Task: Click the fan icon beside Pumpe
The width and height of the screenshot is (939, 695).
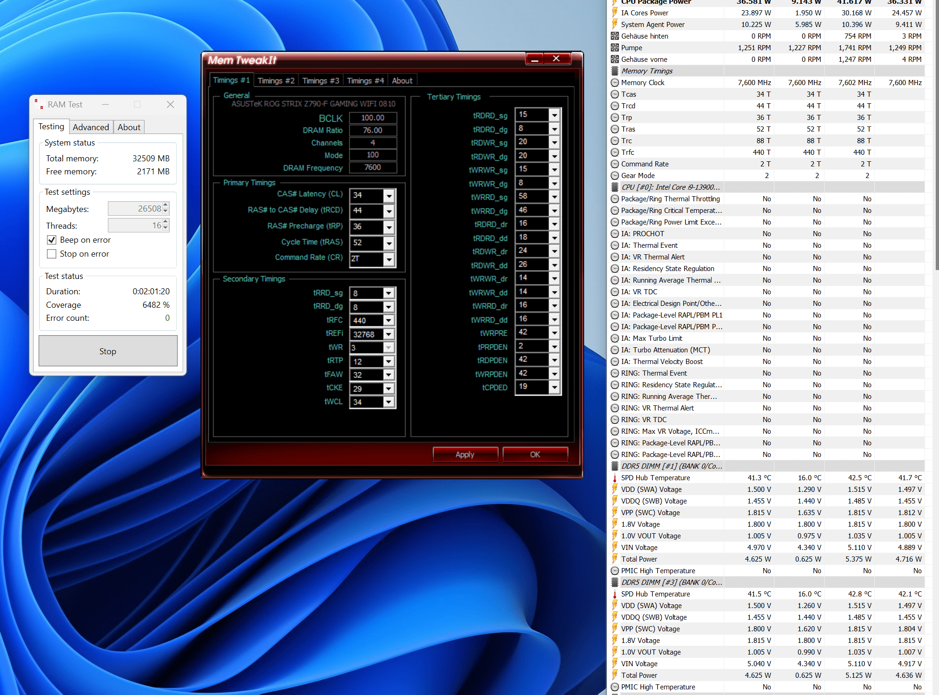Action: point(615,48)
